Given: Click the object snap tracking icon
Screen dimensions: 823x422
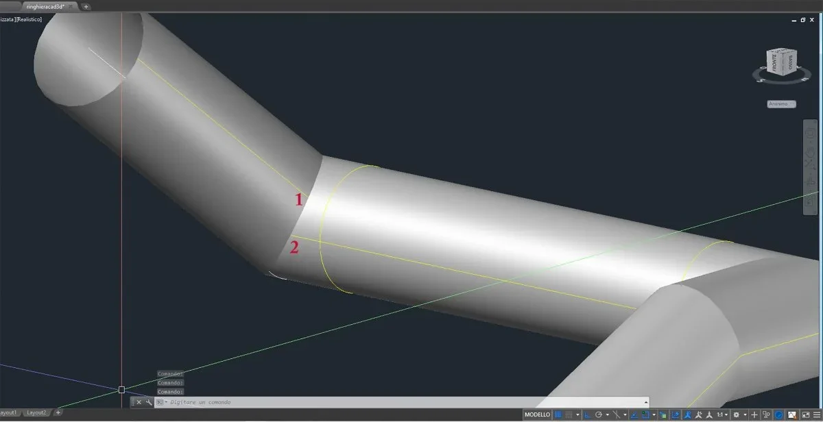Looking at the screenshot, I should [x=634, y=415].
